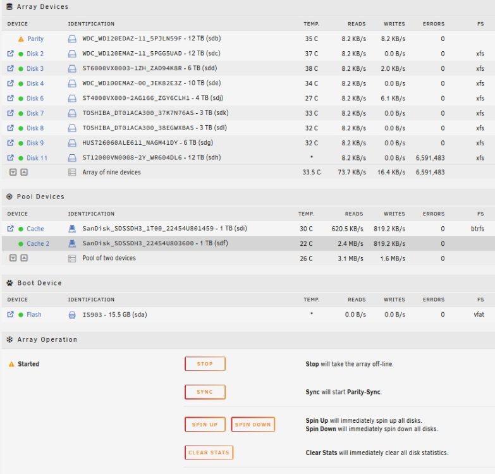Image resolution: width=495 pixels, height=474 pixels.
Task: Spin down all array devices using down arrow
Action: (13, 172)
